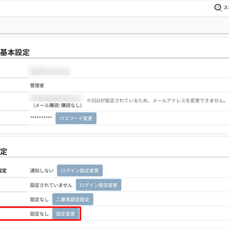This screenshot has width=229, height=229.
Task: Click the 通知しない value text
Action: click(42, 171)
